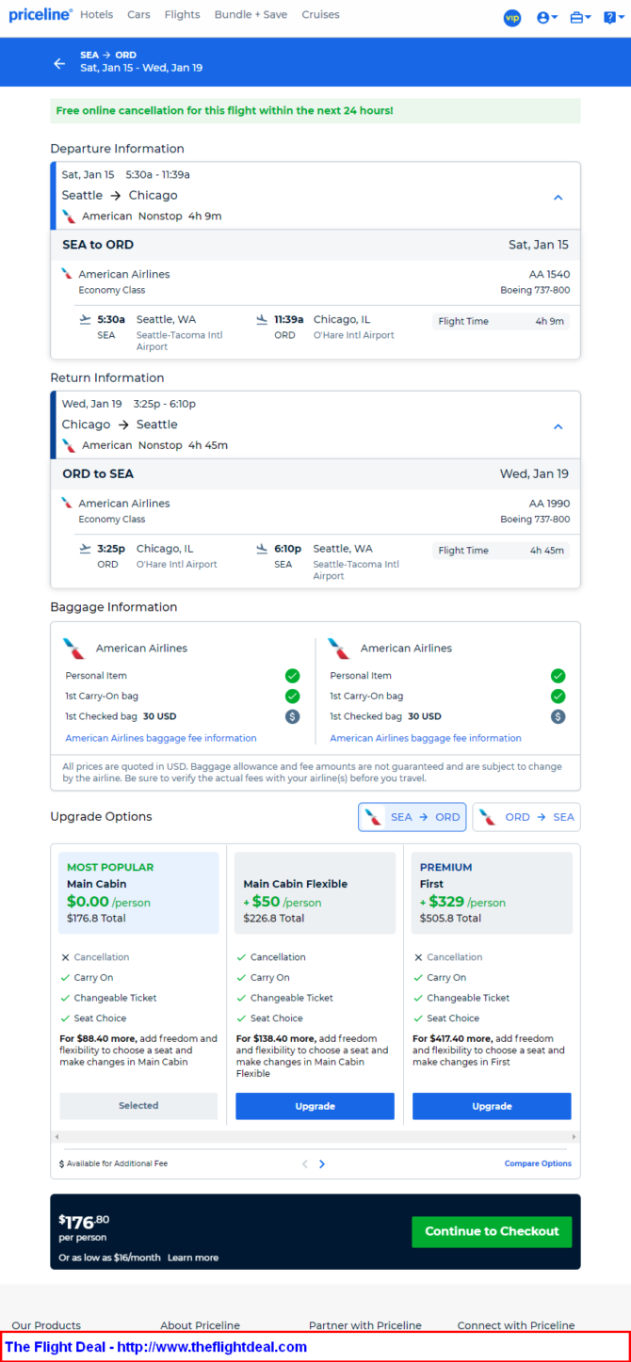Open the trips briefcase dropdown
The width and height of the screenshot is (631, 1362).
click(x=580, y=18)
